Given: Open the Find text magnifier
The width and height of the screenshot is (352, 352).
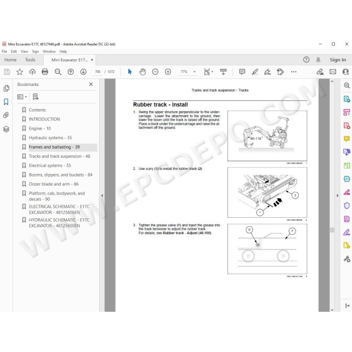Looking at the screenshot, I should 58,72.
